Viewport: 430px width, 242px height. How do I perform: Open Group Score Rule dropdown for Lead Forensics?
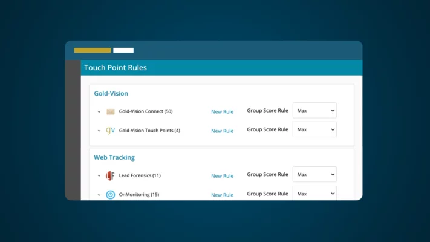pyautogui.click(x=314, y=174)
